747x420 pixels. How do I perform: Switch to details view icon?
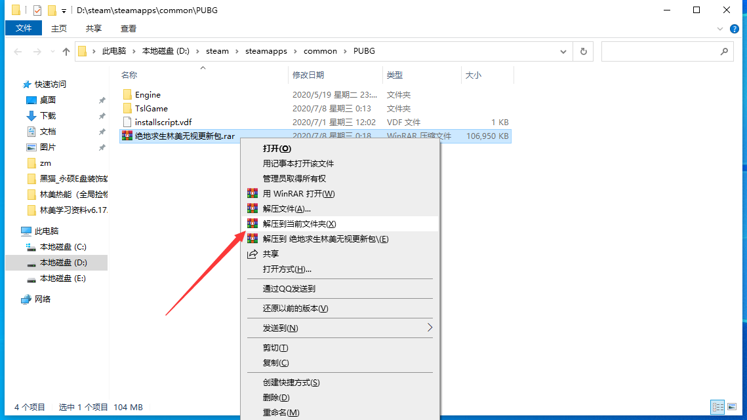(717, 407)
